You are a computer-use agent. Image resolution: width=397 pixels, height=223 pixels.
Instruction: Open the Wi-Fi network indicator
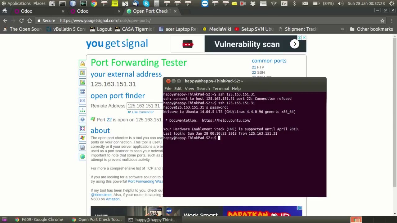tap(274, 3)
